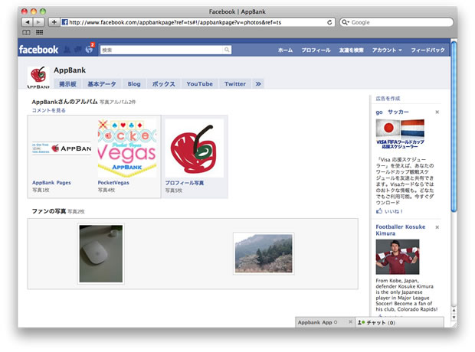Open Pocket Vegas album thumbnail
The width and height of the screenshot is (475, 352).
tap(127, 148)
